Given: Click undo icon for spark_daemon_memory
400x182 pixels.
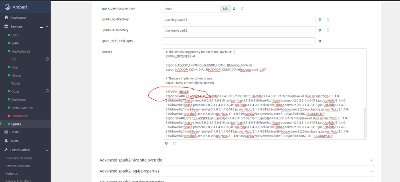Looking at the screenshot, I should [242, 9].
